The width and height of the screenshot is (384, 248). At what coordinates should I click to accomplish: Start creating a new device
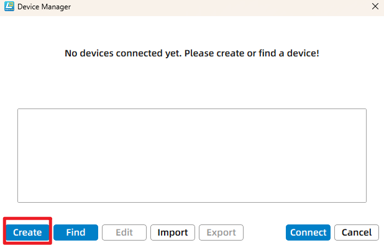point(27,232)
